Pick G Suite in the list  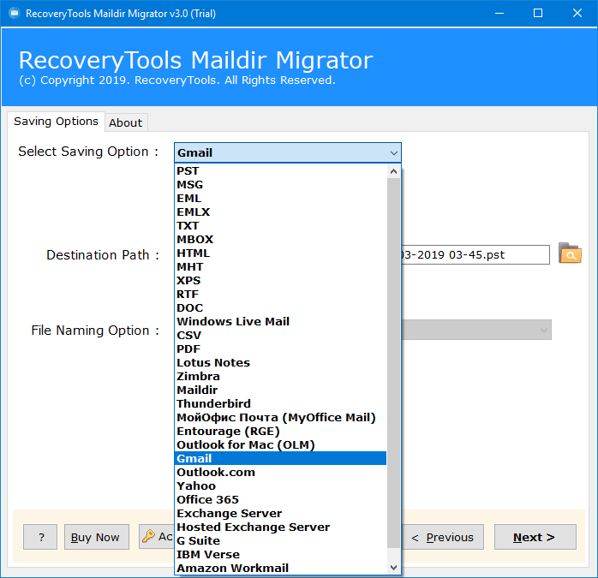(x=280, y=540)
